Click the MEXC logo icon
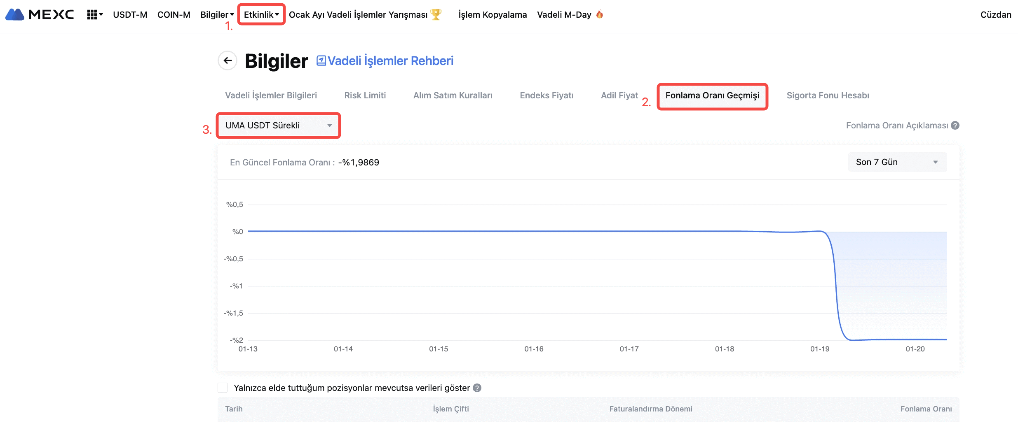 tap(15, 14)
